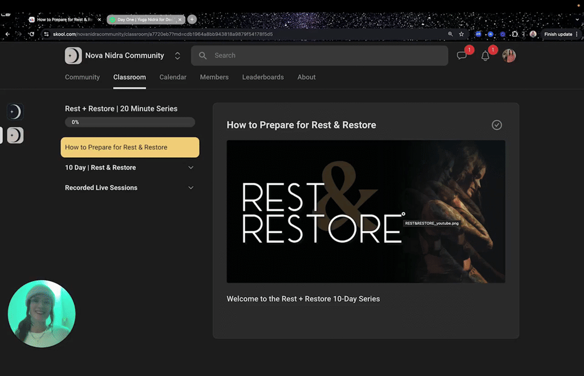Select the How to Prepare for Rest & Restore lesson

(130, 148)
